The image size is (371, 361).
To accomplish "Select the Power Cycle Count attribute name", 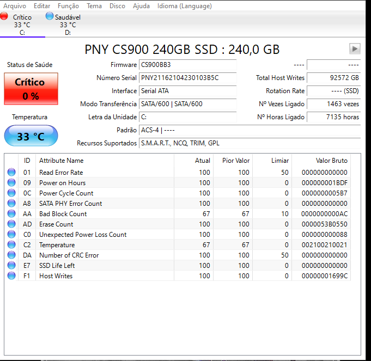I will pyautogui.click(x=66, y=193).
